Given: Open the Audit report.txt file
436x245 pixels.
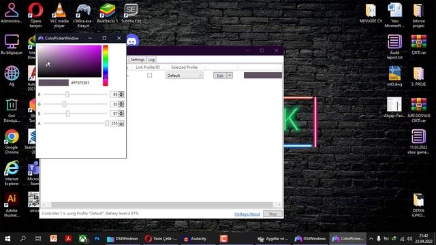Looking at the screenshot, I should point(394,47).
